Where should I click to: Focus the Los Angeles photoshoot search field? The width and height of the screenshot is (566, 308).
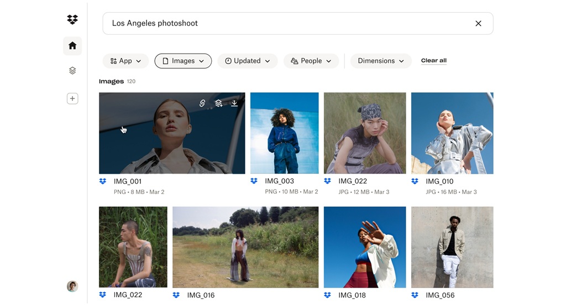(298, 23)
